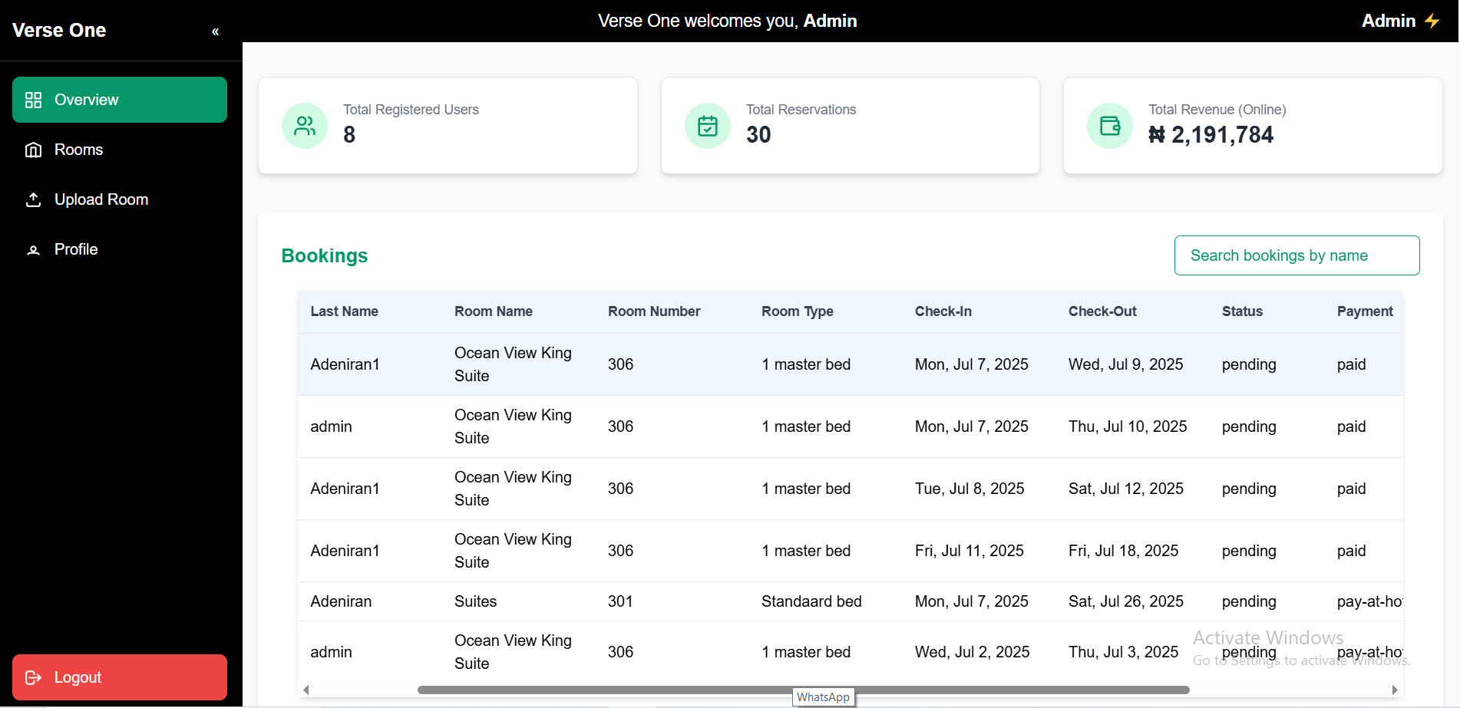1460x708 pixels.
Task: Click the lightning bolt icon beside Admin
Action: [x=1432, y=21]
